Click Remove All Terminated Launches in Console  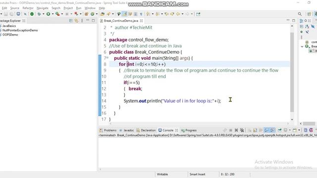(242, 130)
